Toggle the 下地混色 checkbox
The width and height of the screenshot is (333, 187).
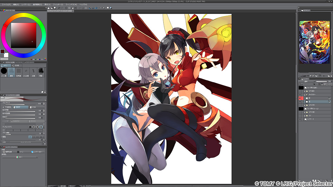(x=3, y=107)
